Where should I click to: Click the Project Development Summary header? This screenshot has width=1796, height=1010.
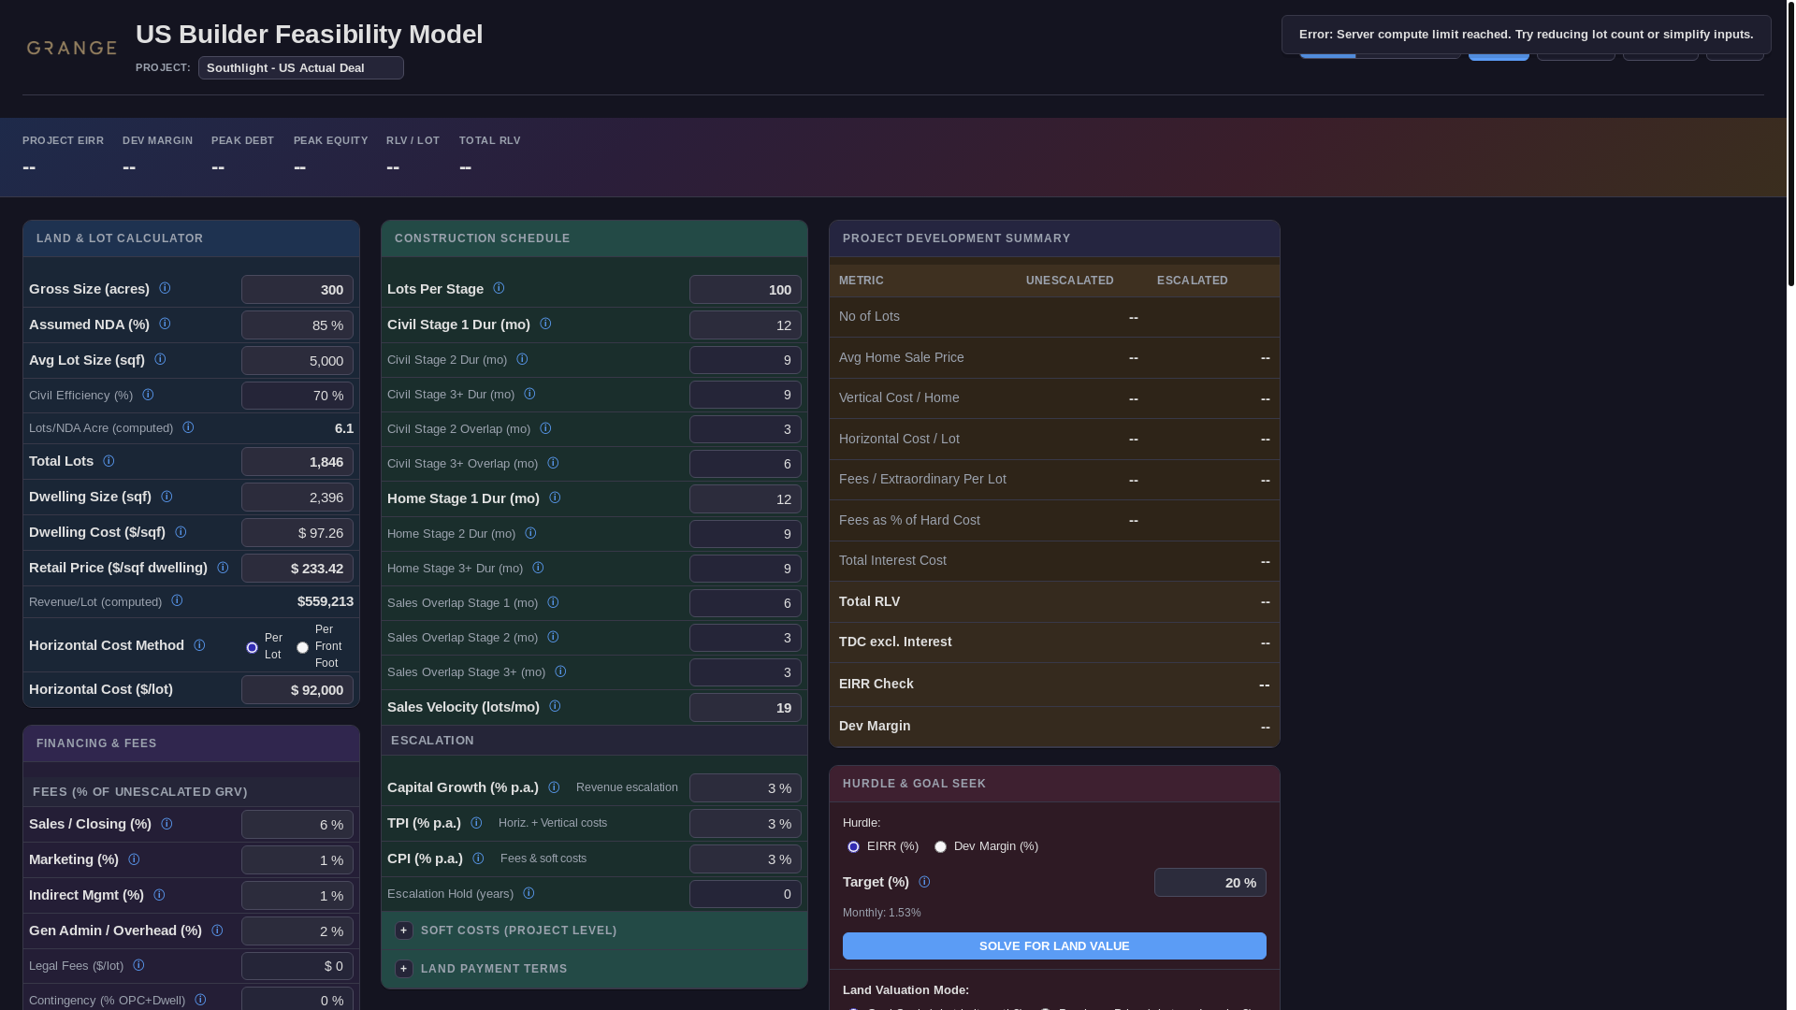click(x=1054, y=238)
